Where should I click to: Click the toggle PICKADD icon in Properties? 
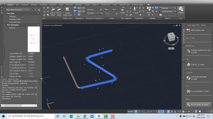coord(32,10)
